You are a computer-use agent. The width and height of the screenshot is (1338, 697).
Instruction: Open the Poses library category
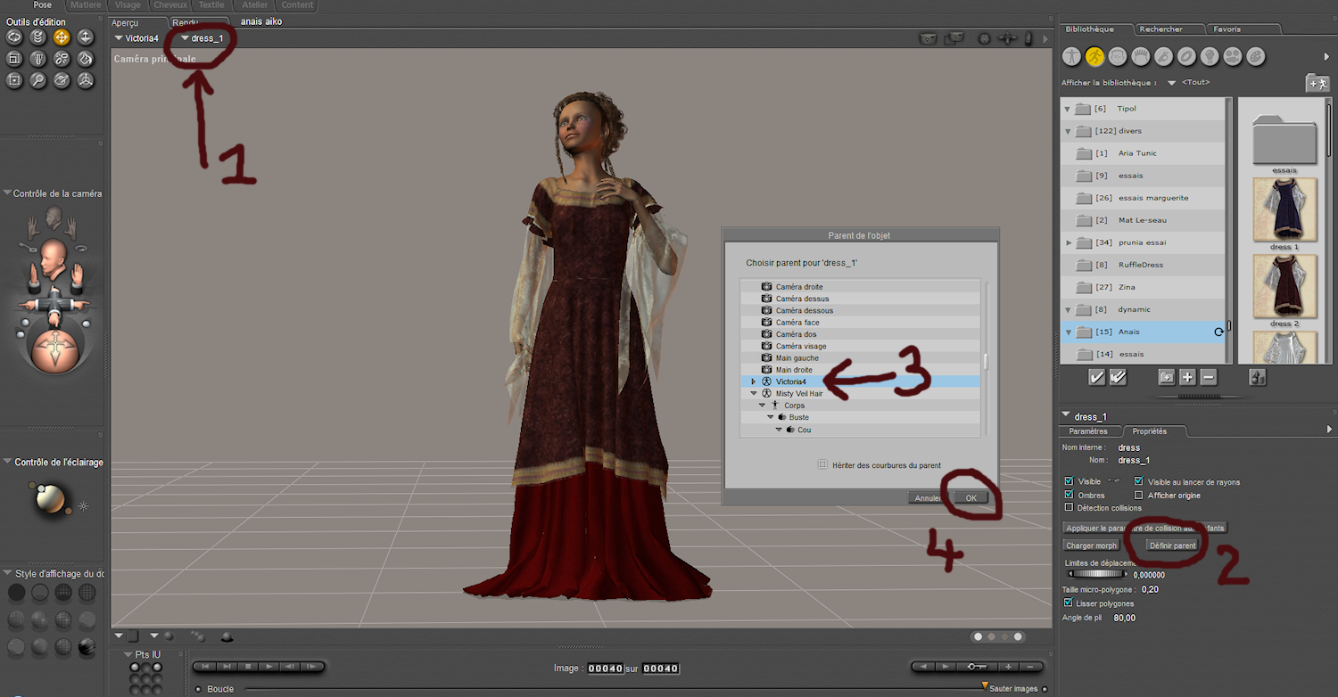pyautogui.click(x=1094, y=56)
